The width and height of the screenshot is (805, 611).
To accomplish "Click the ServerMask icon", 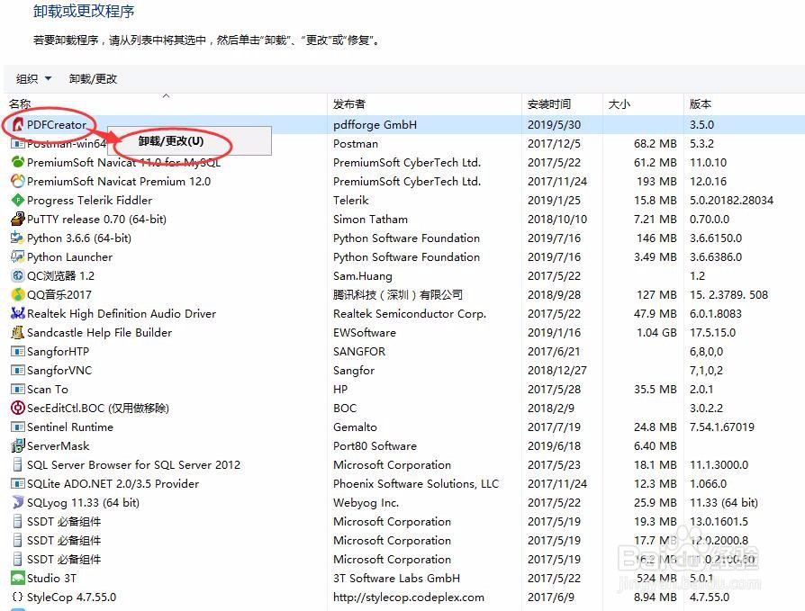I will tap(18, 445).
